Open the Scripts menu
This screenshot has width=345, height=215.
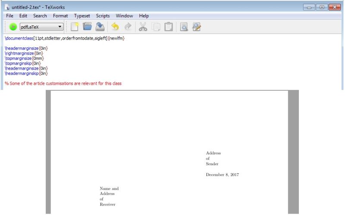(103, 16)
